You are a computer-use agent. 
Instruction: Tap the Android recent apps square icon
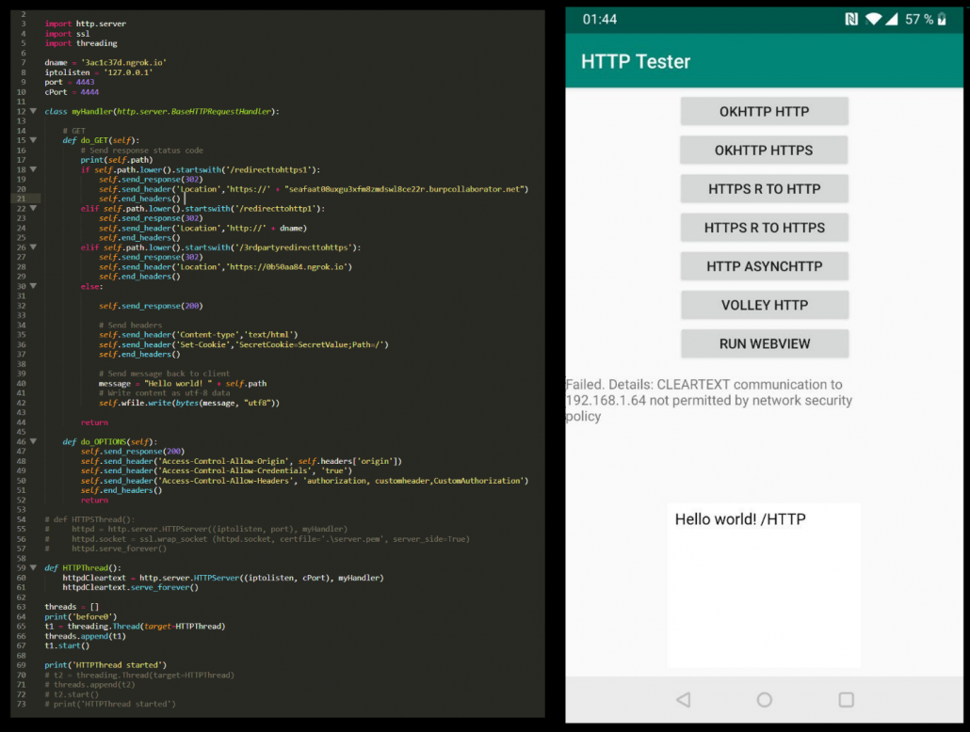(x=847, y=700)
